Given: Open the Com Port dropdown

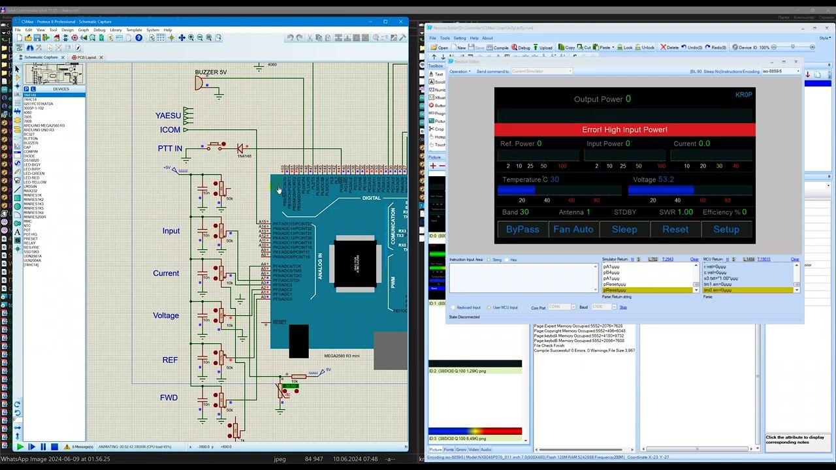Looking at the screenshot, I should (573, 307).
